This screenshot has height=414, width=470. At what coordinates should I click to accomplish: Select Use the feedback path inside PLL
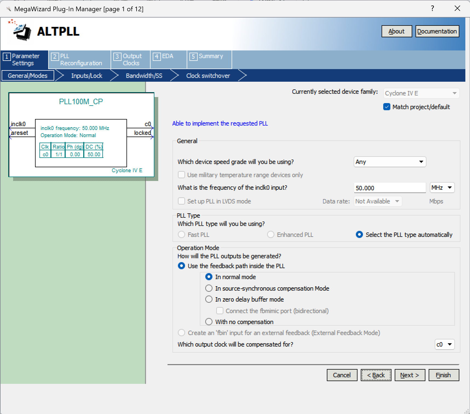point(181,266)
